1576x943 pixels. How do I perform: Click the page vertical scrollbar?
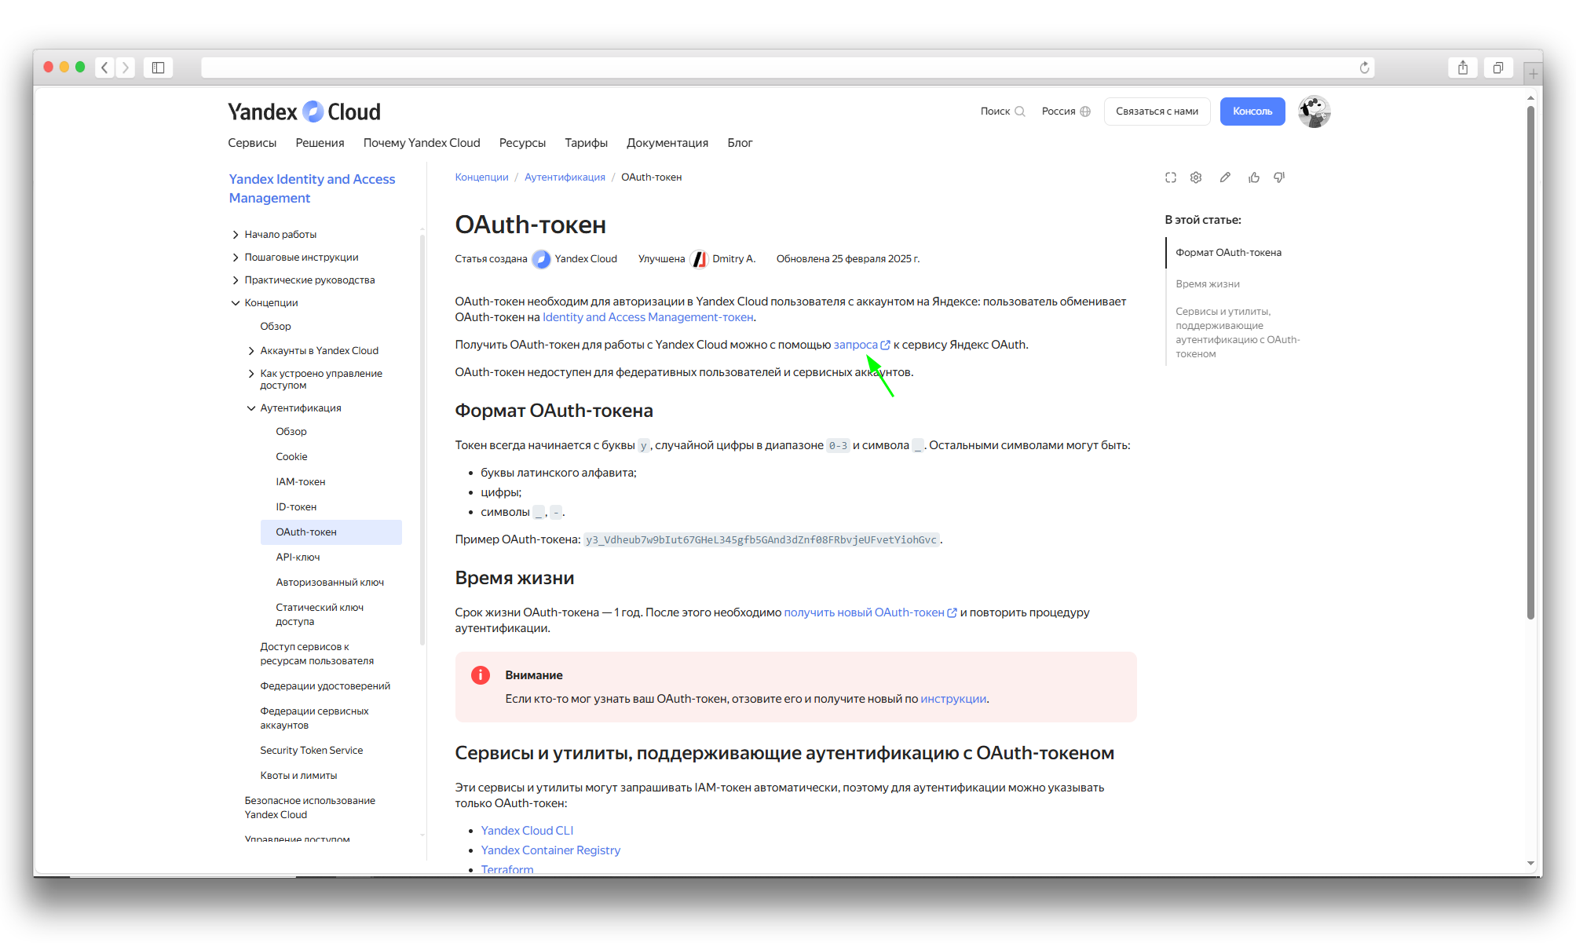1530,361
